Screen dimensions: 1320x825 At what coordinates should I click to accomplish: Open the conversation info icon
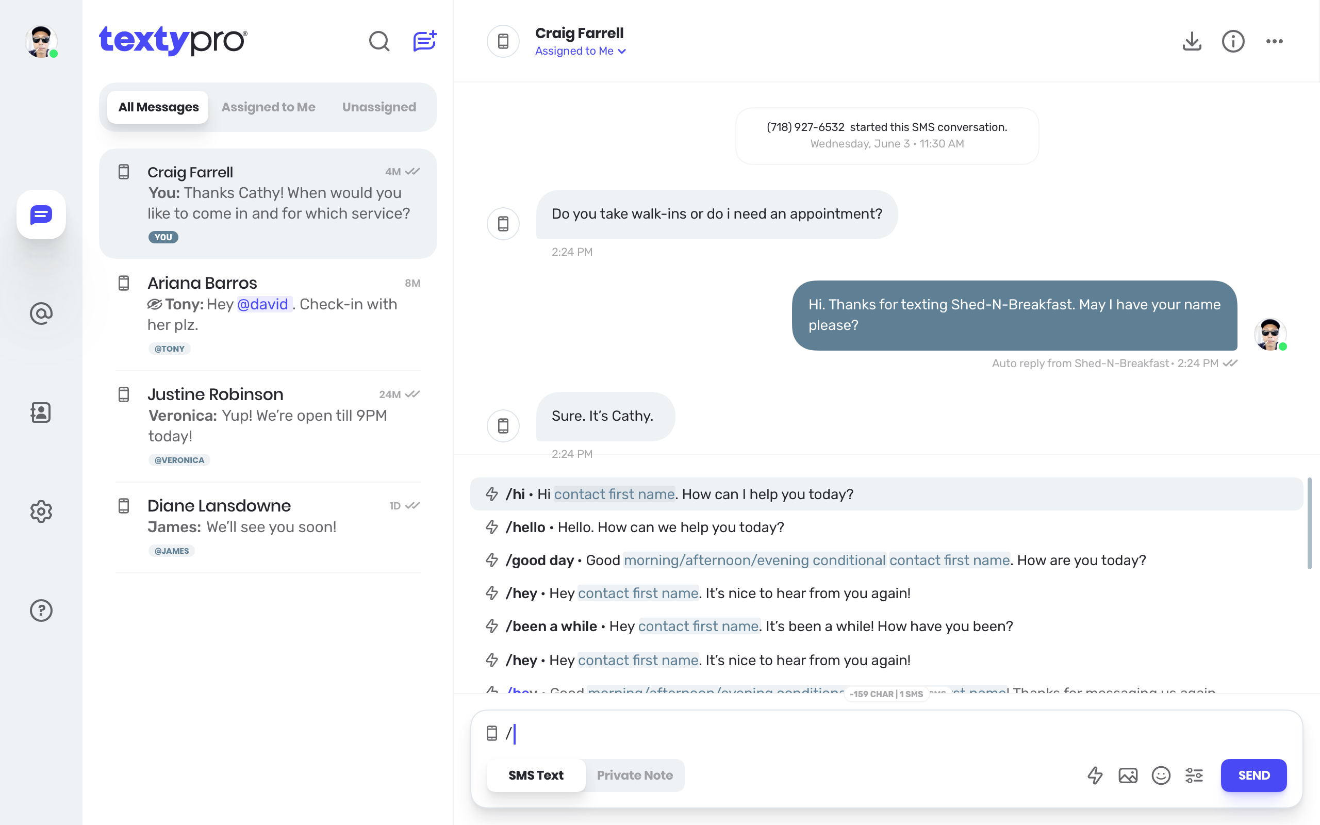(1233, 41)
